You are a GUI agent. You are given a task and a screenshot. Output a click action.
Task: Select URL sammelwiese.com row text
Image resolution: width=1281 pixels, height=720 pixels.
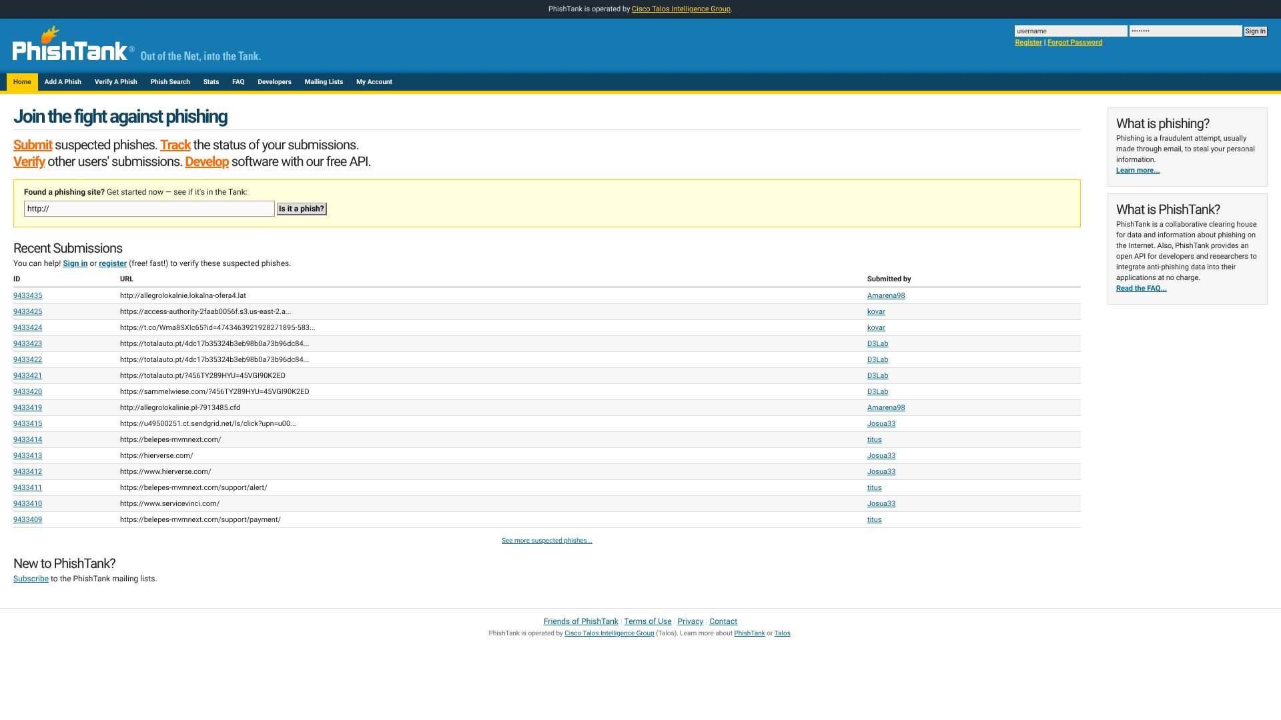[x=215, y=392]
